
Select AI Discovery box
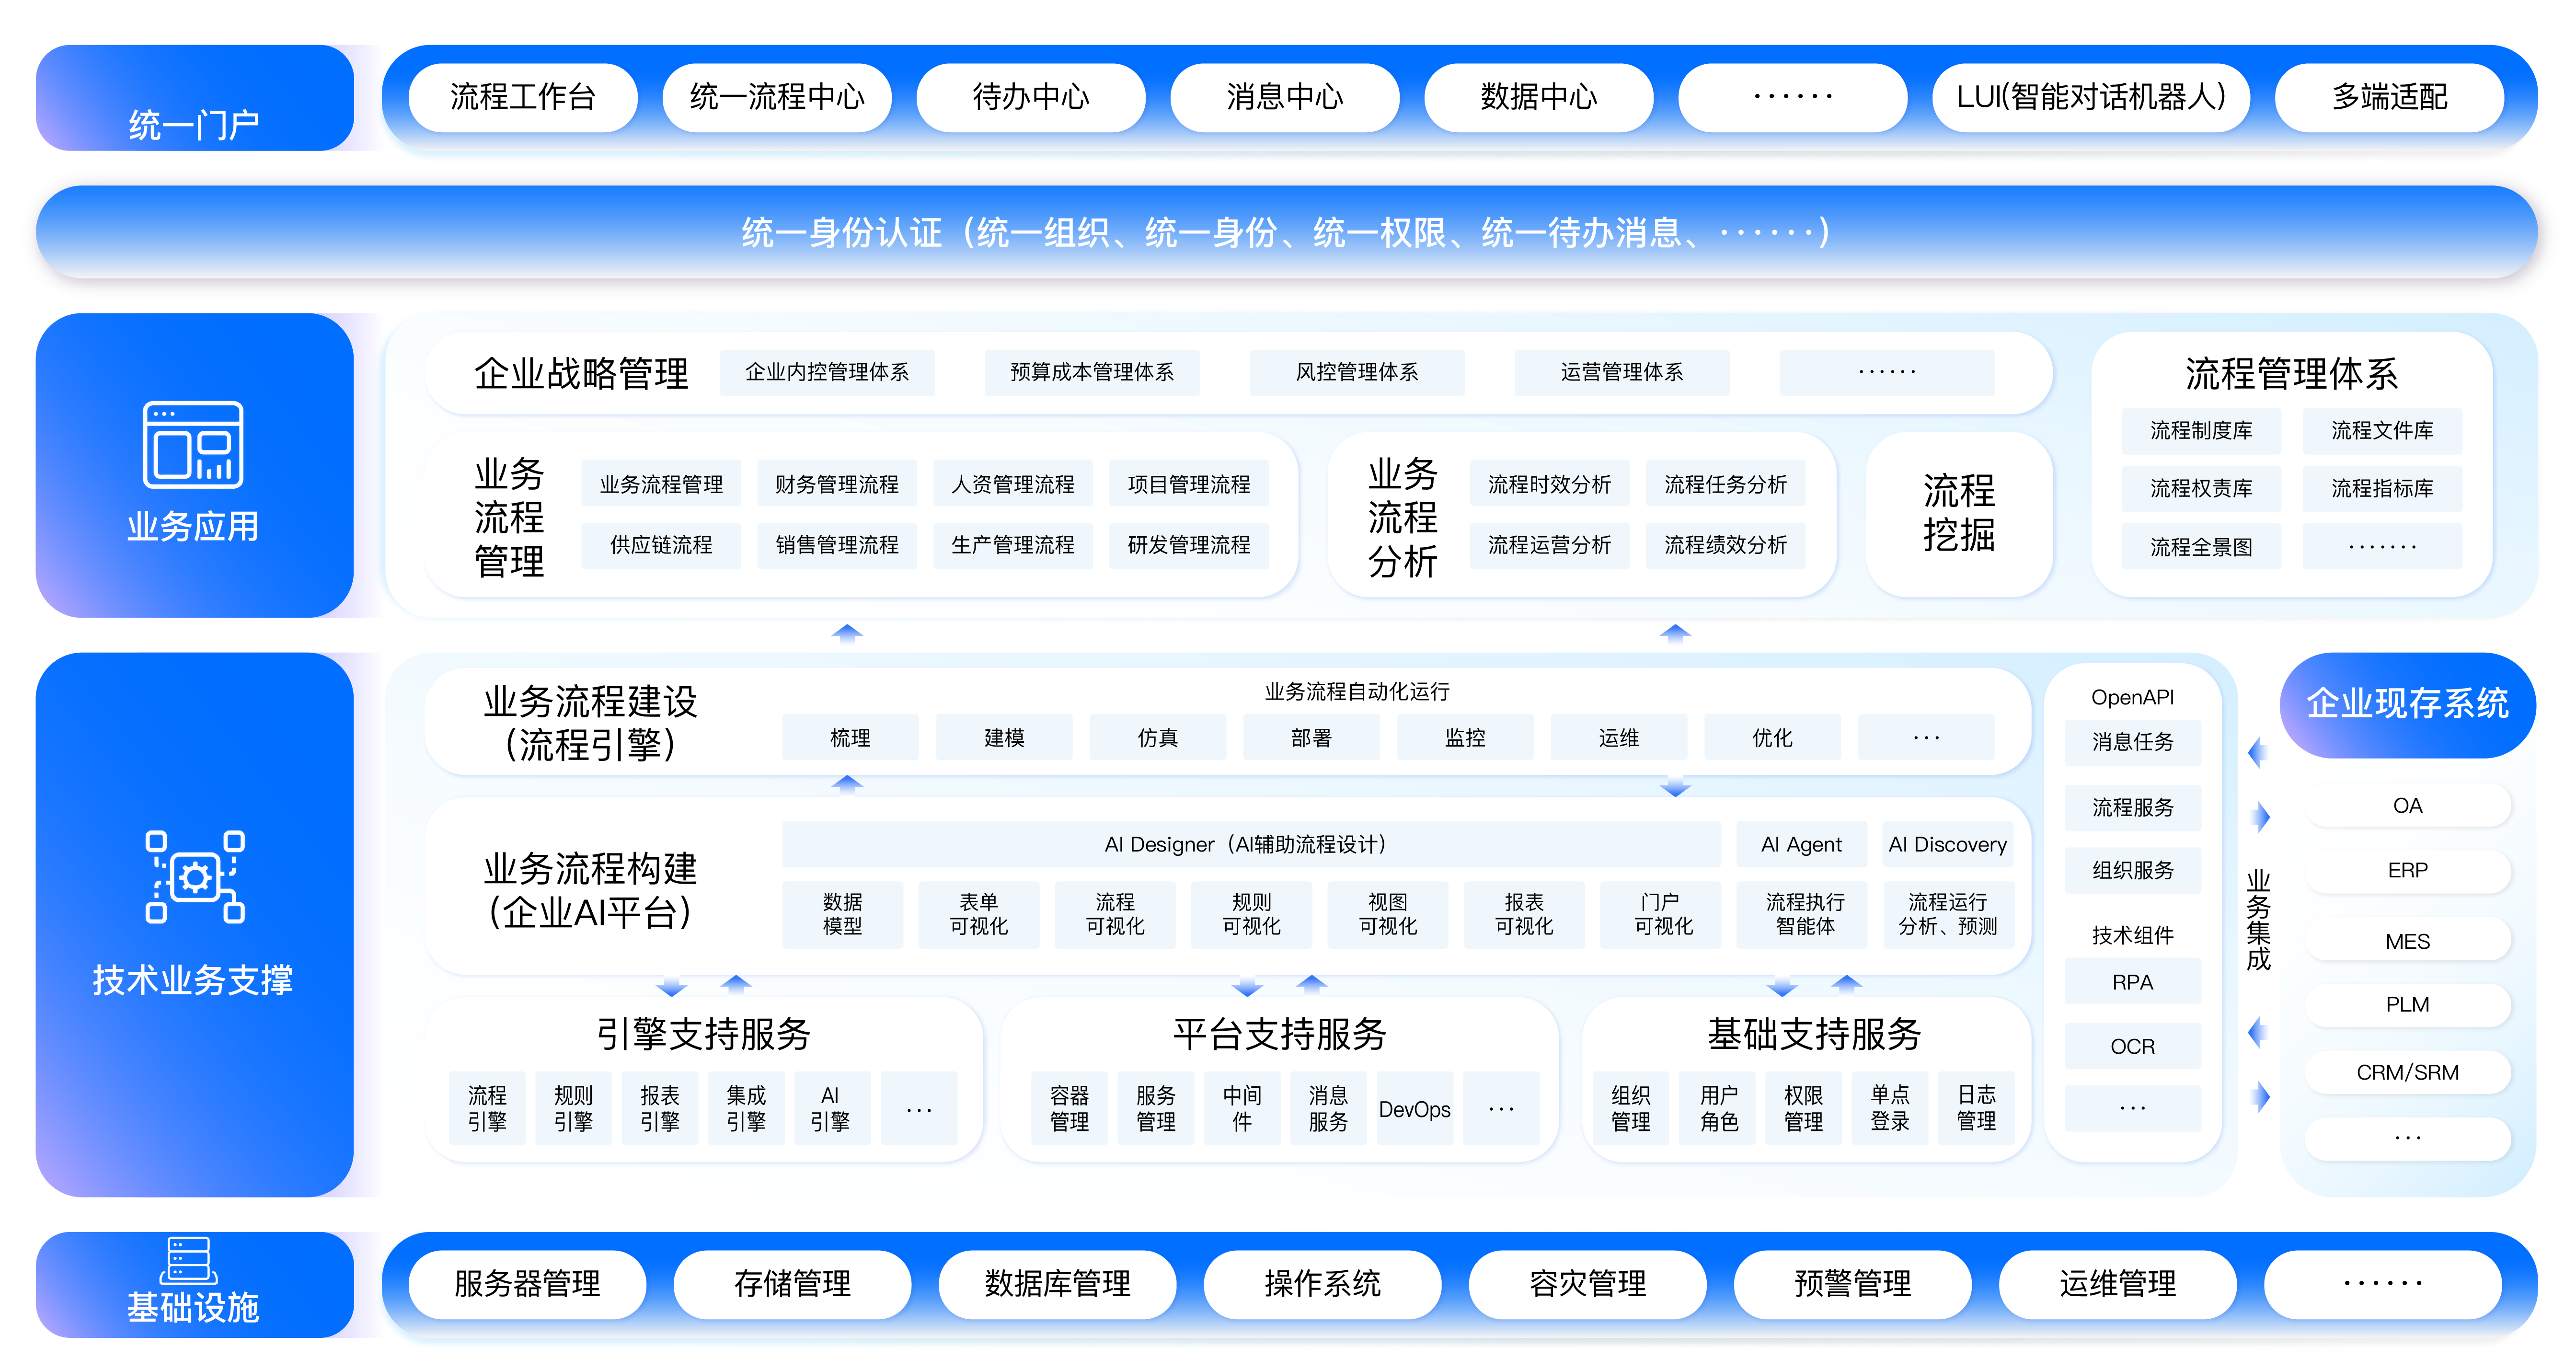1948,844
